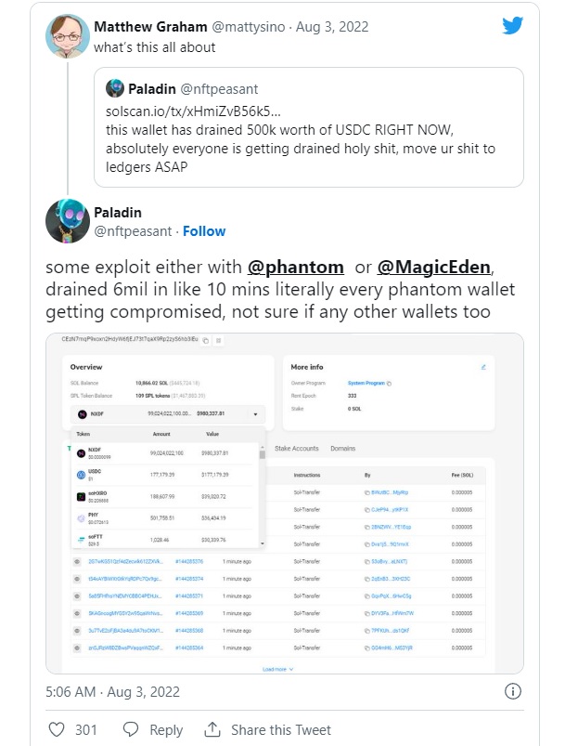Open the Domains tab
Screen dimensions: 565x746
[342, 449]
